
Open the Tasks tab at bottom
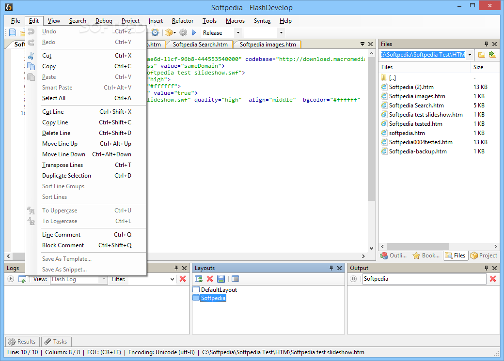click(x=56, y=342)
